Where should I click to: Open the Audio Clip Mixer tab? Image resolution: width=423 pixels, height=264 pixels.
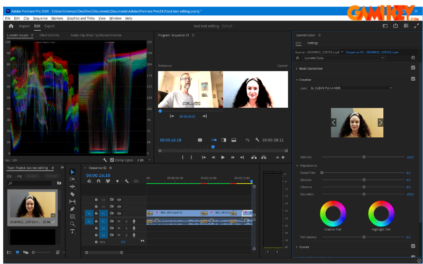pos(96,35)
